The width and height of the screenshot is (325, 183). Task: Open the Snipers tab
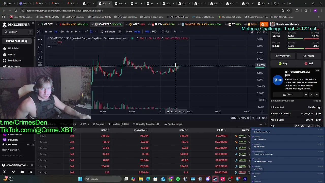98,124
